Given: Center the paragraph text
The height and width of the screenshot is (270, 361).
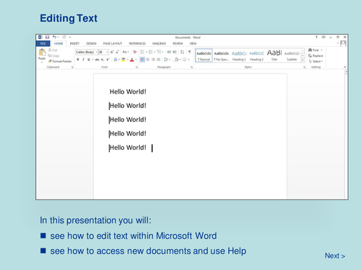Looking at the screenshot, I should (148, 60).
